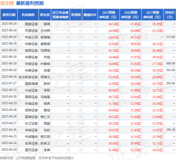The image size is (176, 160).
Task: Select the 机构简称 column header
Action: point(28,15)
